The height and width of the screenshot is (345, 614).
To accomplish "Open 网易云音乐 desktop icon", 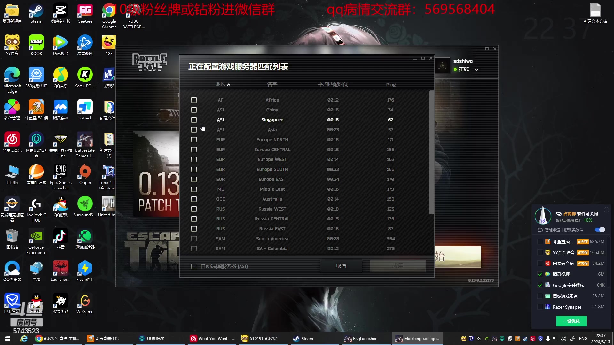I will coord(12,142).
